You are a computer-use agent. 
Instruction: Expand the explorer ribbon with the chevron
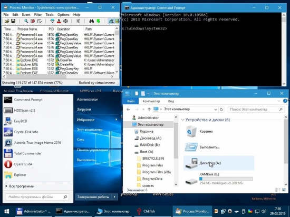coord(279,101)
